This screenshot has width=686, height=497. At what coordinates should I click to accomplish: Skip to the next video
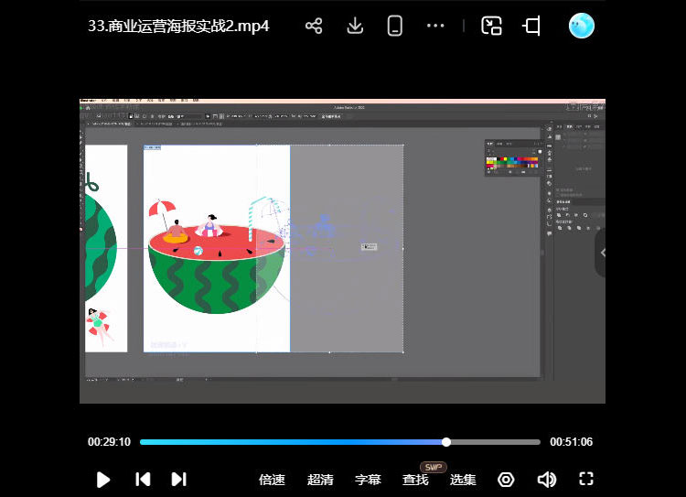(x=179, y=479)
